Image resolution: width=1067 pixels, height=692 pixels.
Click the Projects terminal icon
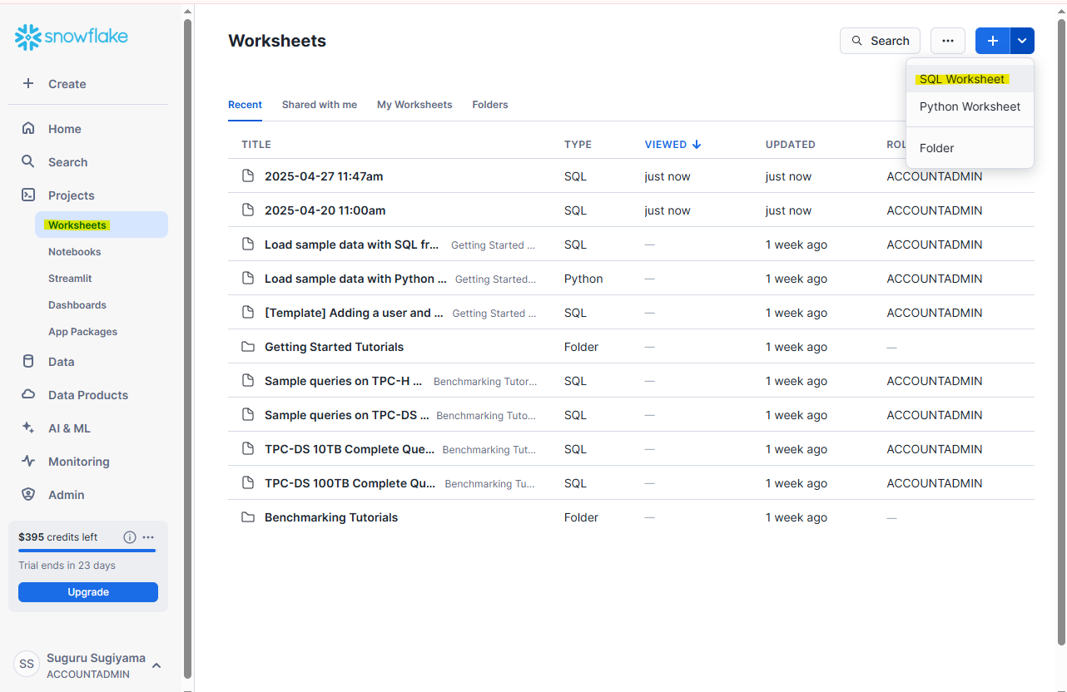(28, 195)
